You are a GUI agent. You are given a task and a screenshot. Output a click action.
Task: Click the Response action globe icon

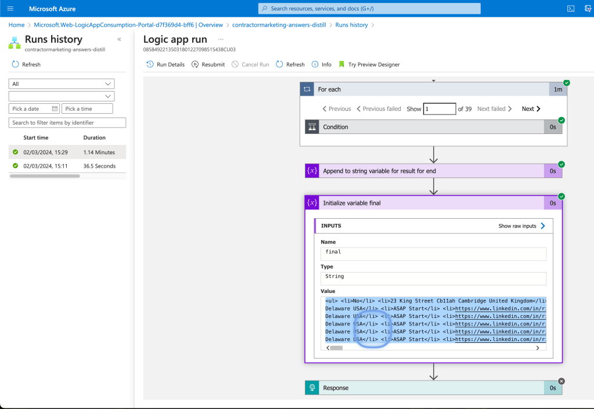pos(312,388)
